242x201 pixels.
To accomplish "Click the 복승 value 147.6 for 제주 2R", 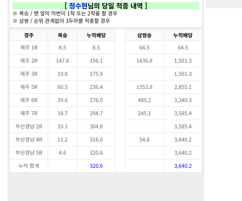I will tap(62, 61).
